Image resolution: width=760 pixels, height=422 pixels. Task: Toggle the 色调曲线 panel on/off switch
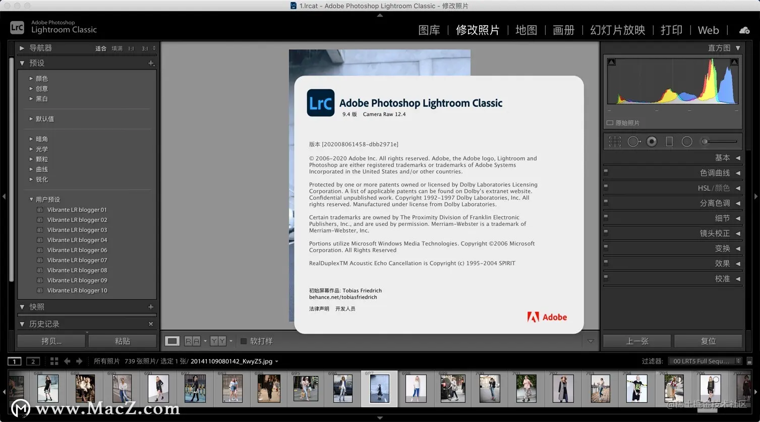(x=606, y=172)
